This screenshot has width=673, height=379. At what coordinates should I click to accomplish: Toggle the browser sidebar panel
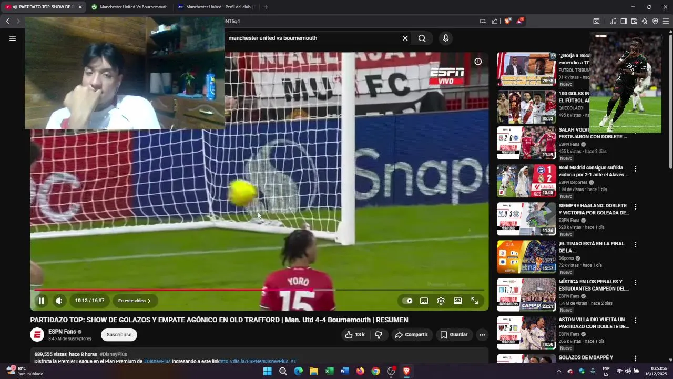click(624, 21)
